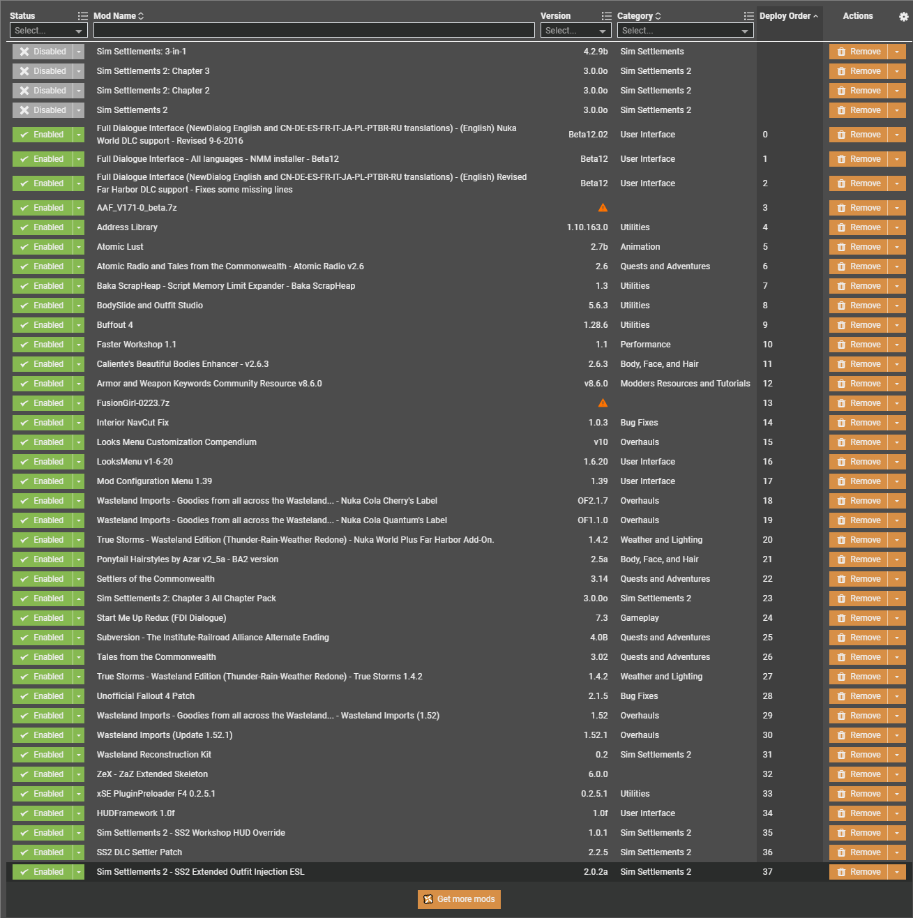
Task: Click Performance category for Faster Workshop
Action: click(646, 345)
